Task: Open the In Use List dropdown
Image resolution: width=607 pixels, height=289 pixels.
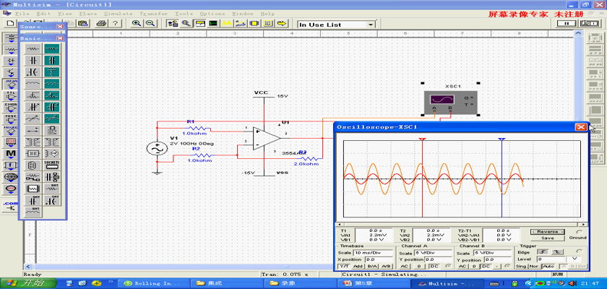Action: click(x=371, y=25)
